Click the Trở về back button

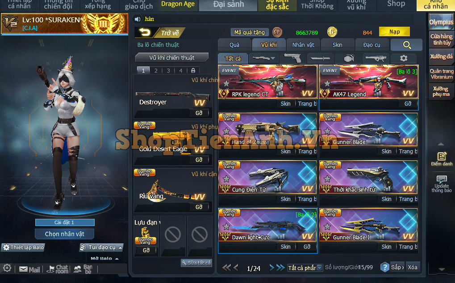click(160, 33)
